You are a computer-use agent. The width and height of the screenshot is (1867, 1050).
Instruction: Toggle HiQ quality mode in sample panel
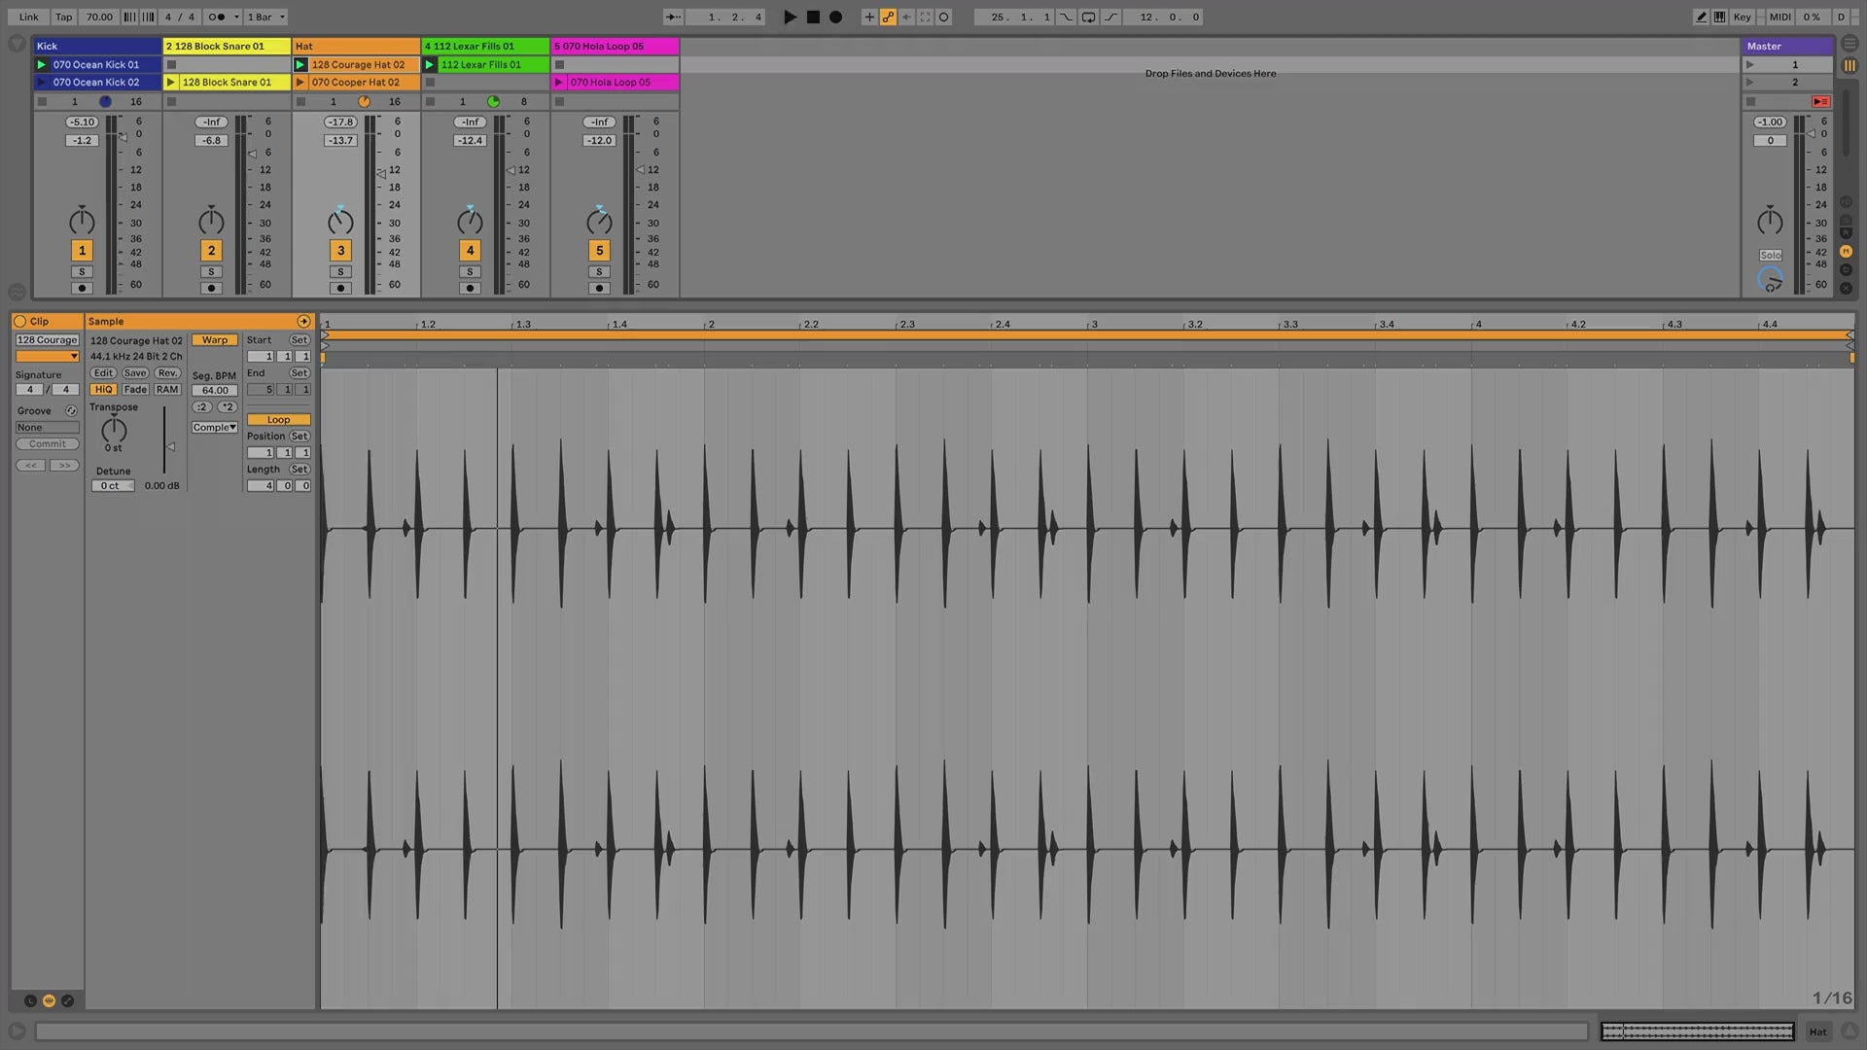pos(102,390)
